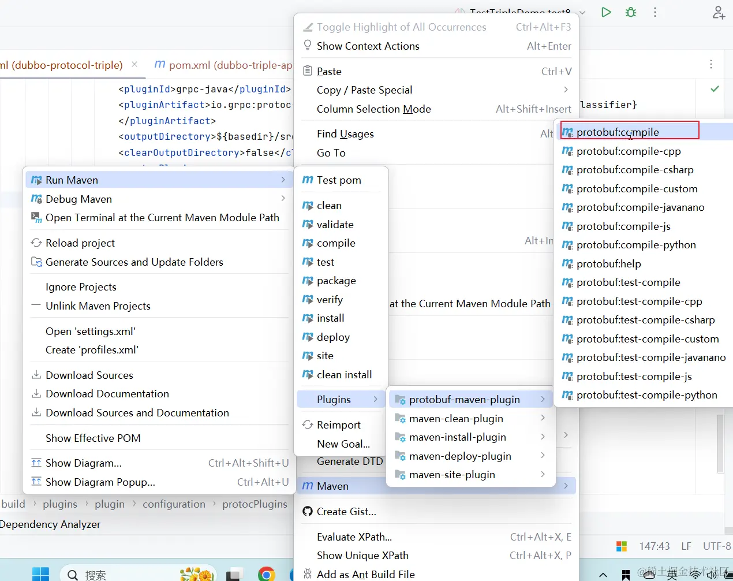Screen dimensions: 733x581
Task: Open the Go To submenu entry
Action: 425,153
